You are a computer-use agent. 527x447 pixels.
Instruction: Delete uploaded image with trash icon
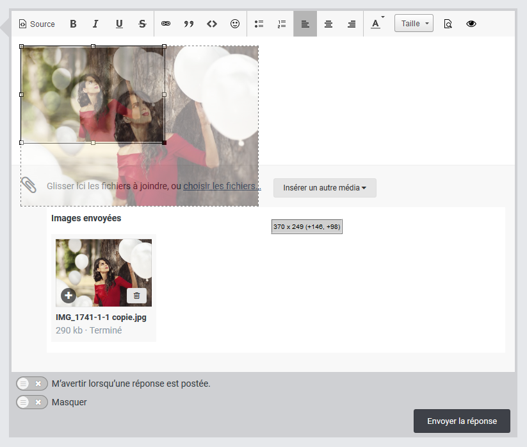coord(137,296)
